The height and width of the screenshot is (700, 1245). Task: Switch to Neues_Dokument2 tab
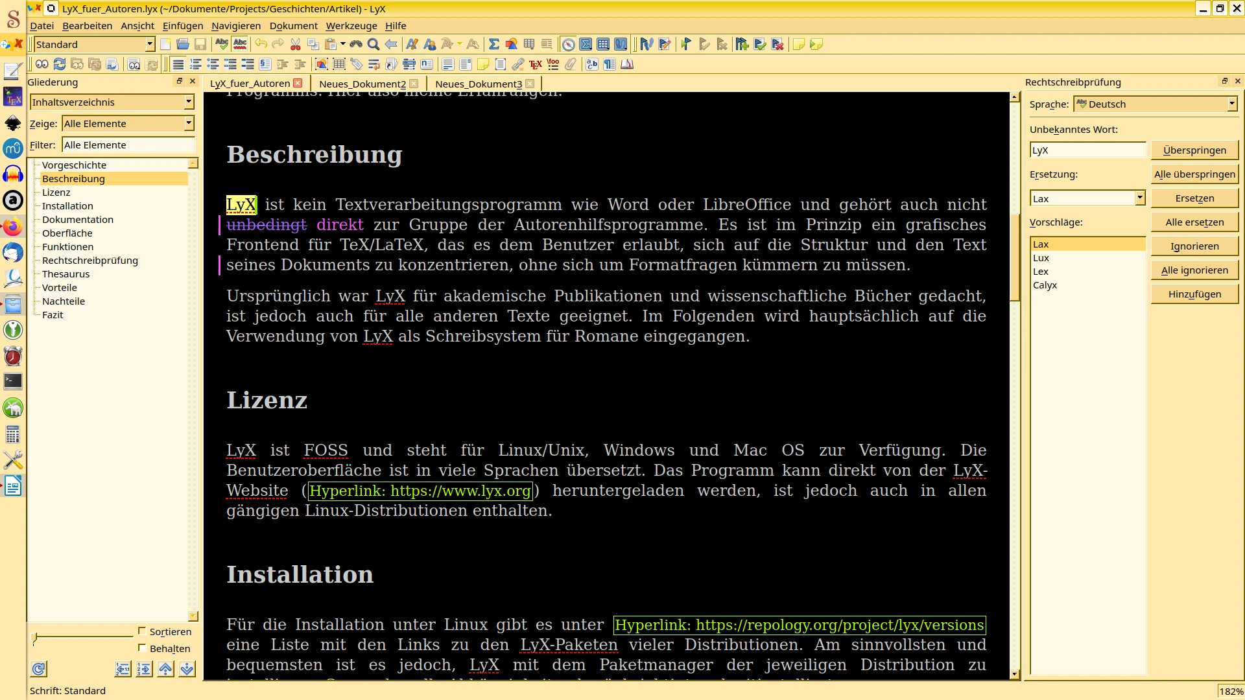[362, 84]
